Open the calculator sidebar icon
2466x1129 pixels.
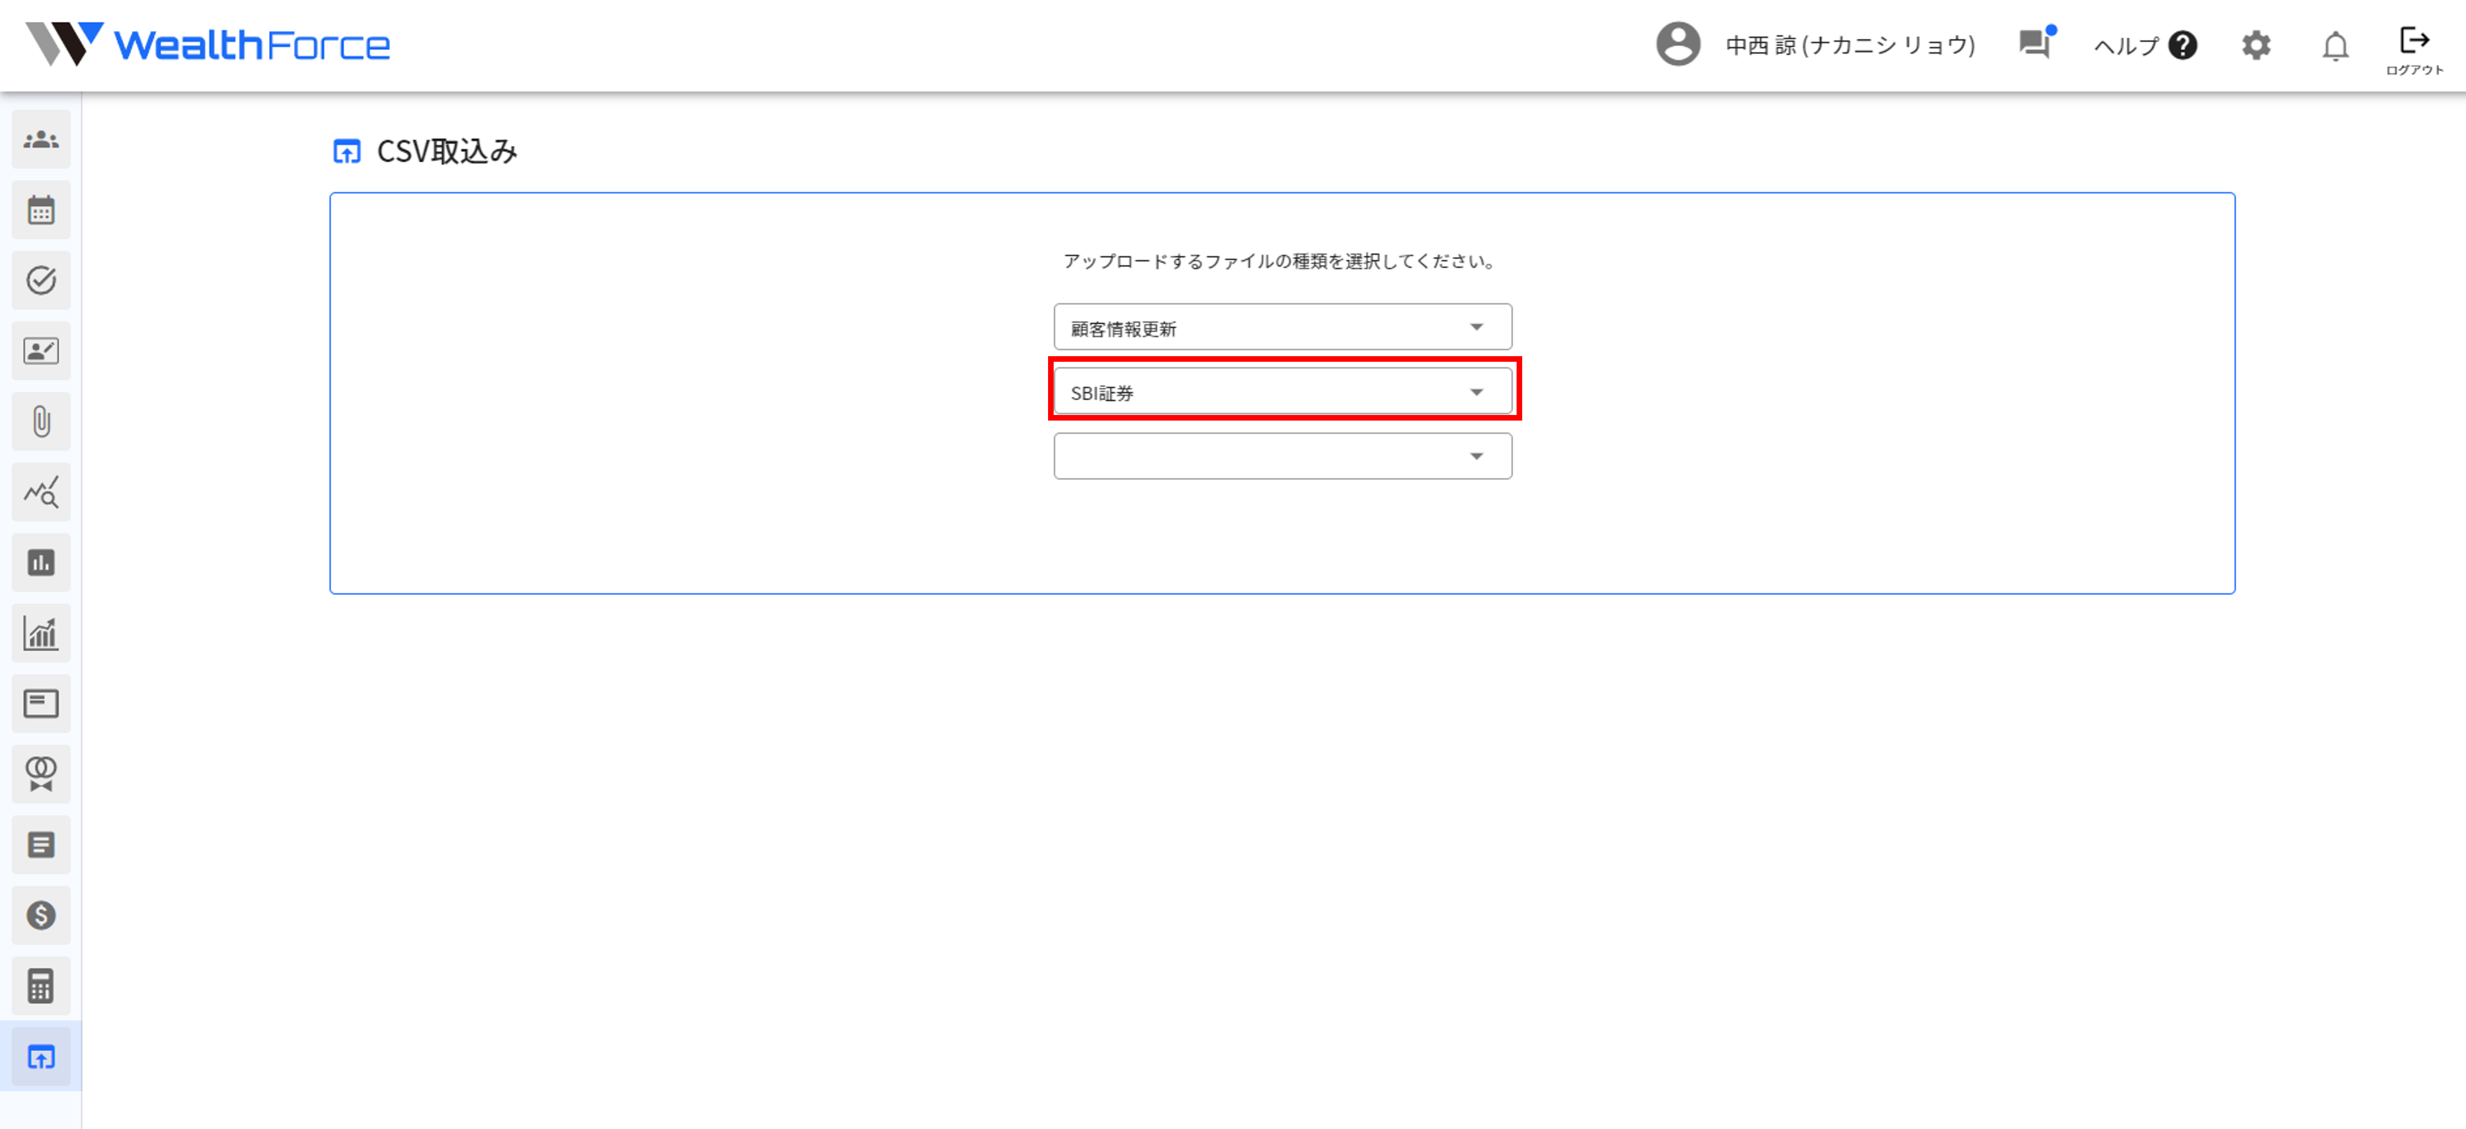click(40, 986)
